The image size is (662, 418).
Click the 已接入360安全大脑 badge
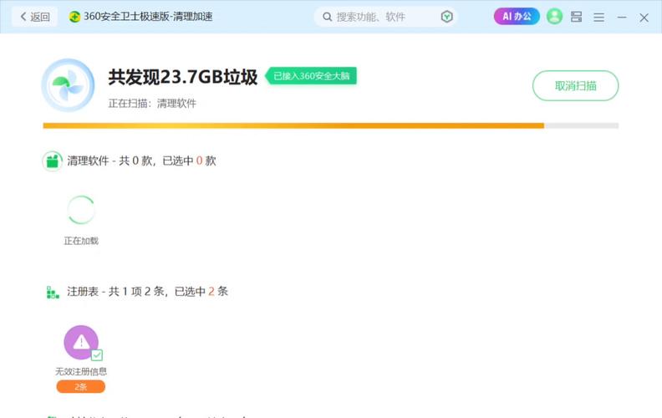(x=311, y=76)
